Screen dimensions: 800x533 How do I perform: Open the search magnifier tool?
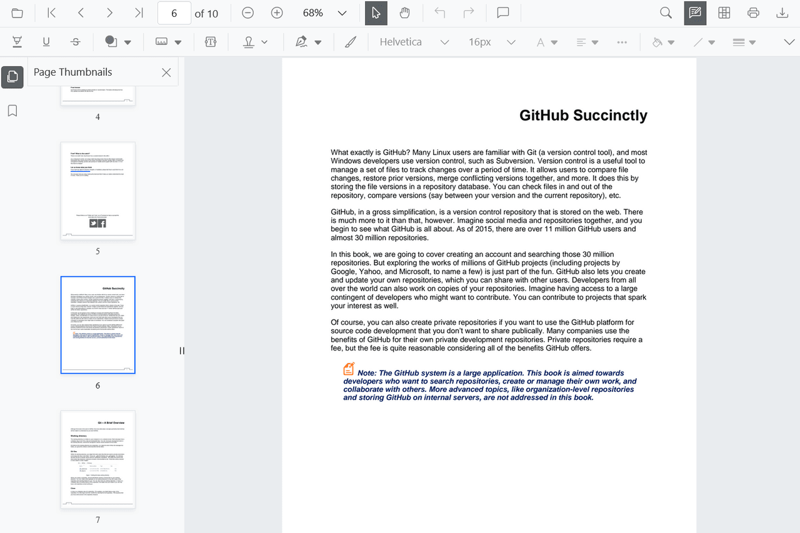[666, 13]
